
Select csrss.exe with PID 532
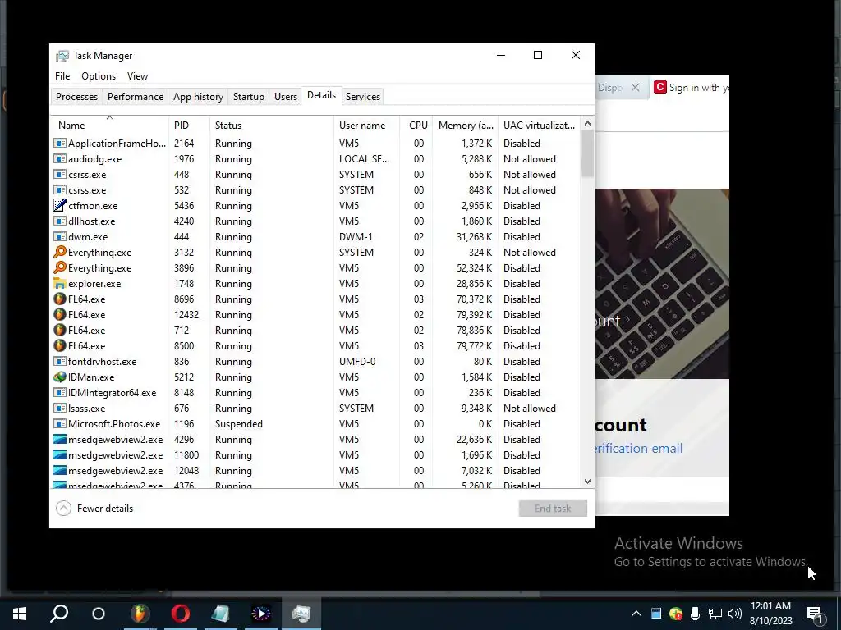click(316, 190)
